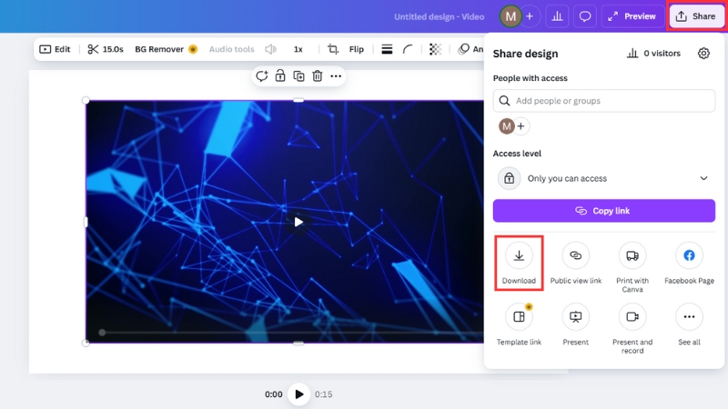
Task: Click the Download icon in share panel
Action: (519, 256)
